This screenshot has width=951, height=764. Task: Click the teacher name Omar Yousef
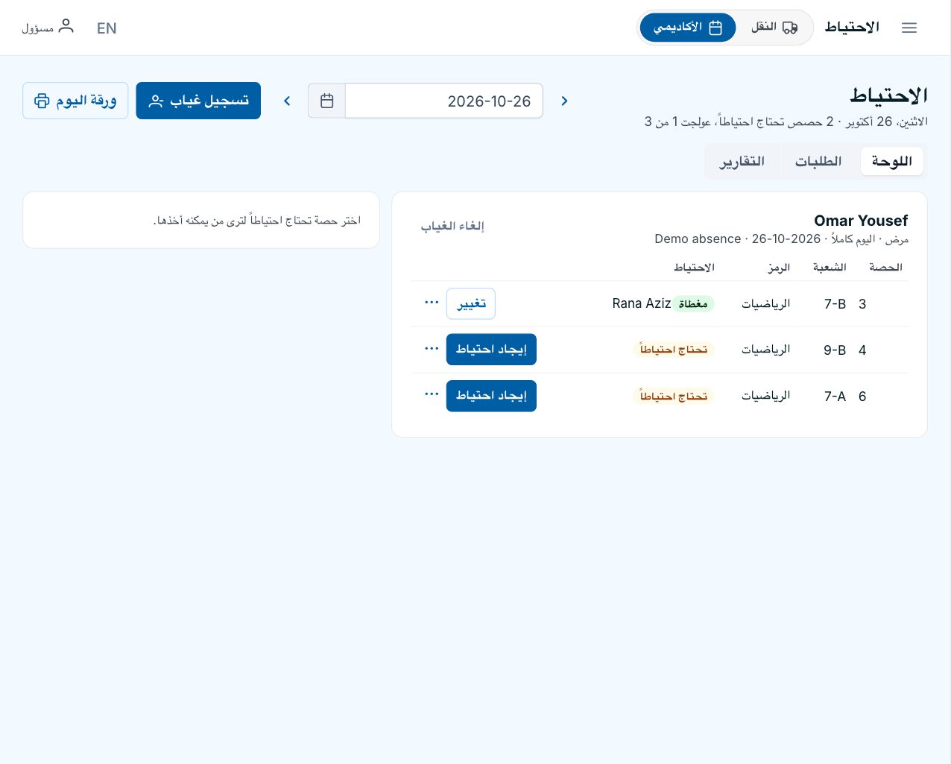pos(861,221)
